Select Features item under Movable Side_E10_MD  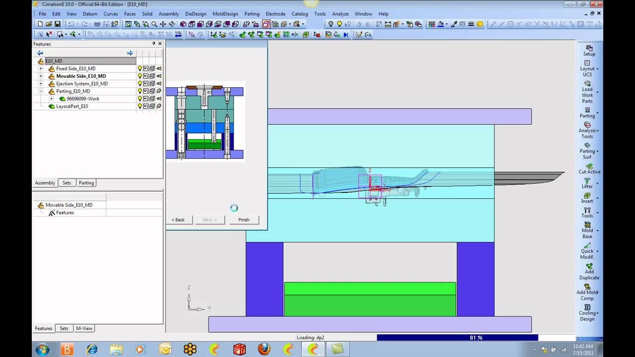65,213
